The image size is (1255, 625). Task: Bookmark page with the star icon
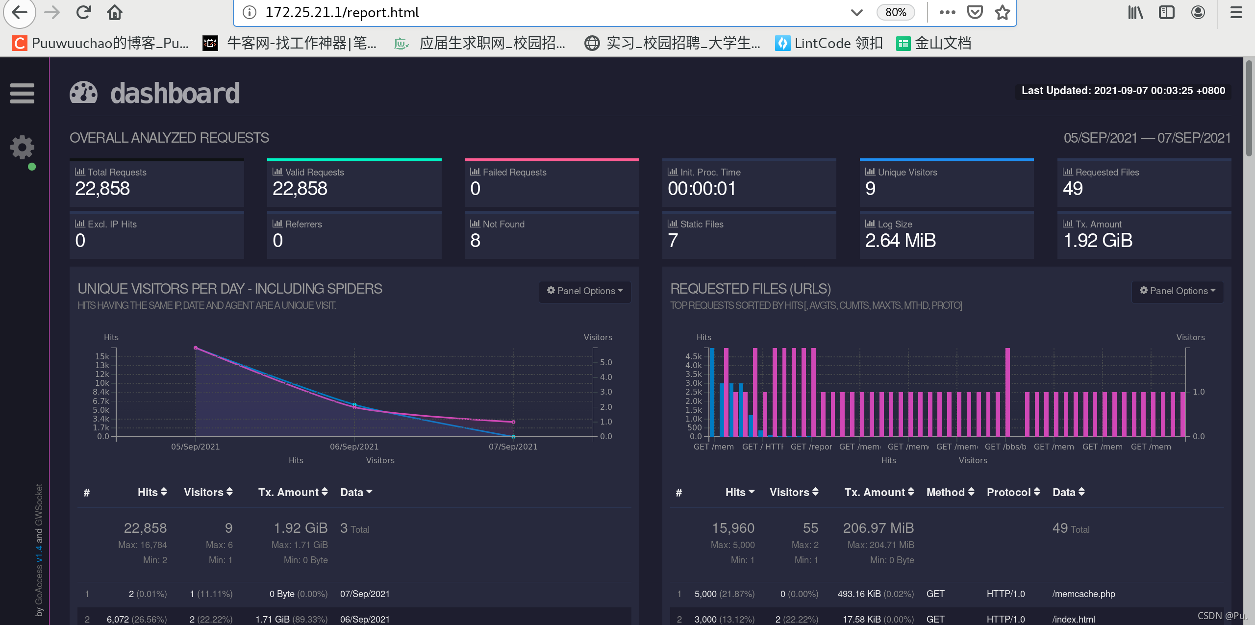pos(1002,12)
